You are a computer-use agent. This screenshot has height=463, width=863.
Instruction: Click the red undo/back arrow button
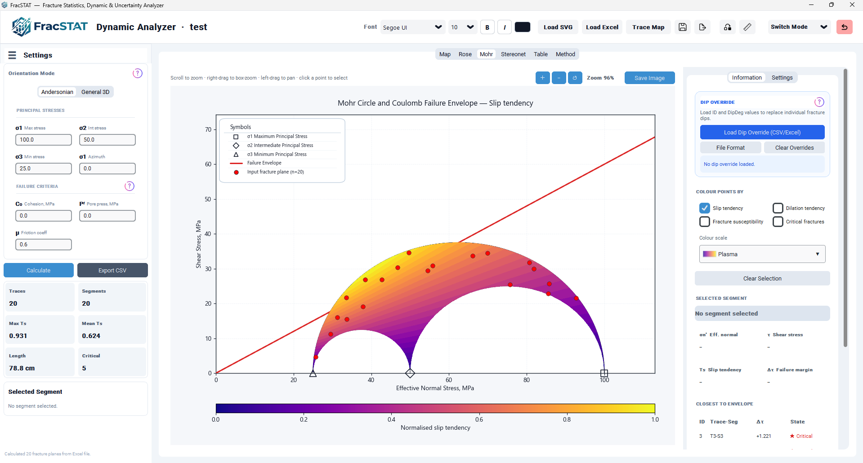(844, 27)
